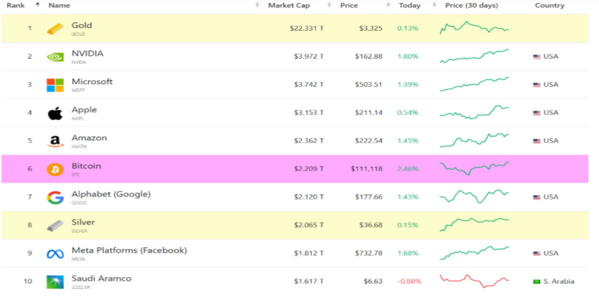
Task: Open the NVIDIA company page
Action: tap(87, 53)
